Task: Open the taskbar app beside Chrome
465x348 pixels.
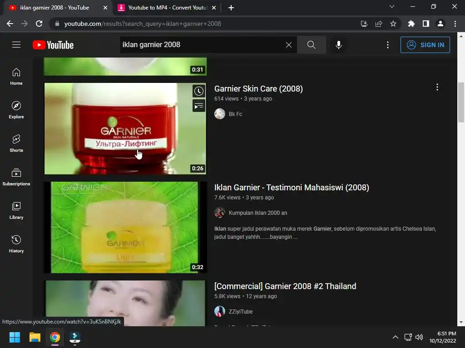Action: tap(75, 337)
